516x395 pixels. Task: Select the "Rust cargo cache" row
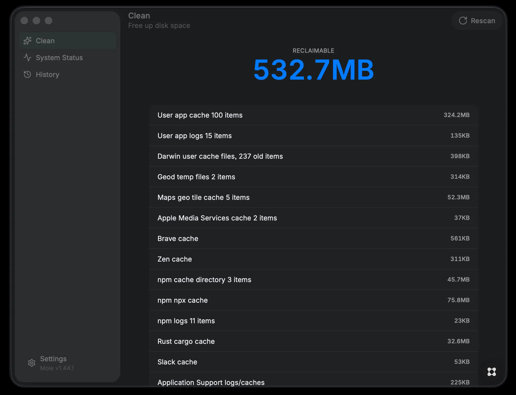pos(313,341)
